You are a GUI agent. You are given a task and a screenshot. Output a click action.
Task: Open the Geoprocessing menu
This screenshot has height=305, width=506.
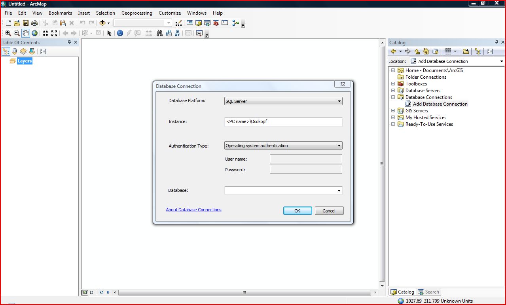click(x=137, y=13)
